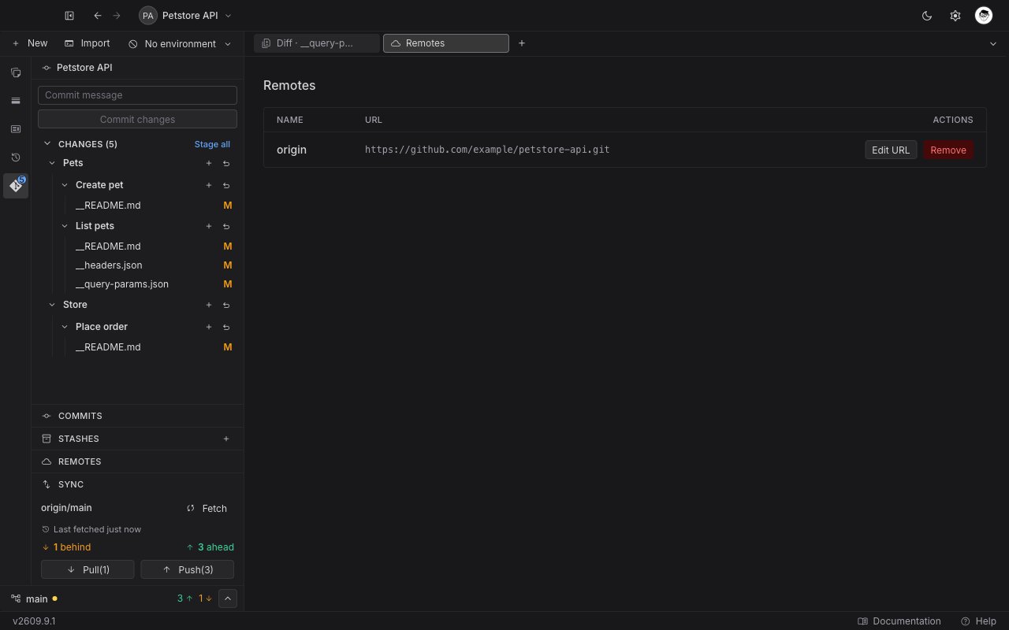The height and width of the screenshot is (630, 1009).
Task: Expand the REMOTES section
Action: (137, 461)
